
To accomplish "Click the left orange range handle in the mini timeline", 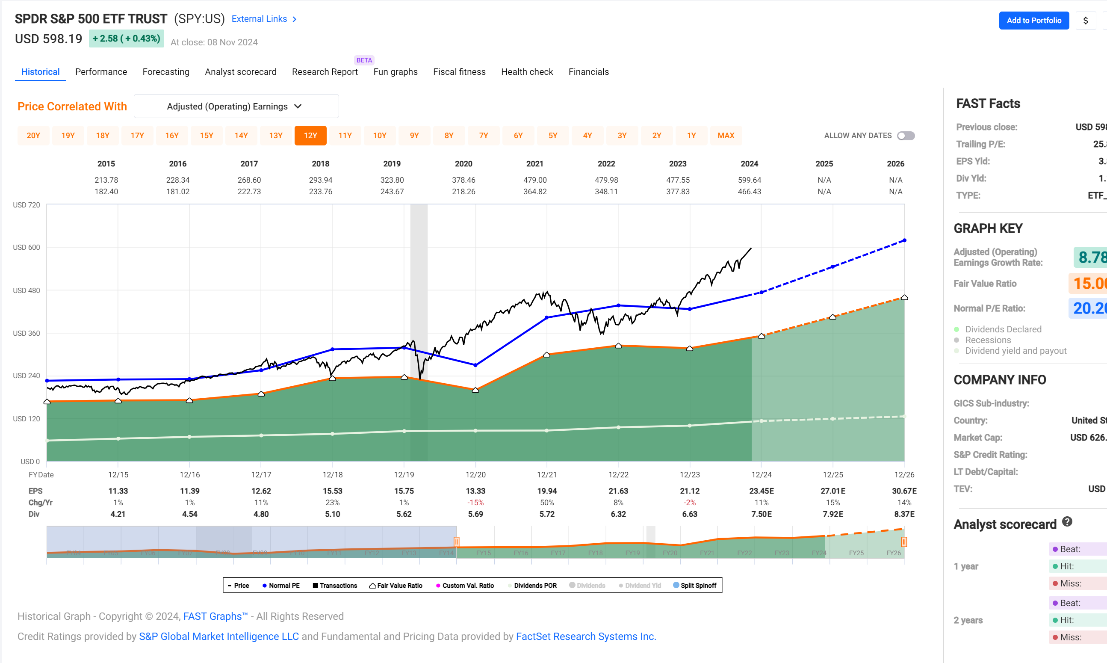I will [x=456, y=542].
